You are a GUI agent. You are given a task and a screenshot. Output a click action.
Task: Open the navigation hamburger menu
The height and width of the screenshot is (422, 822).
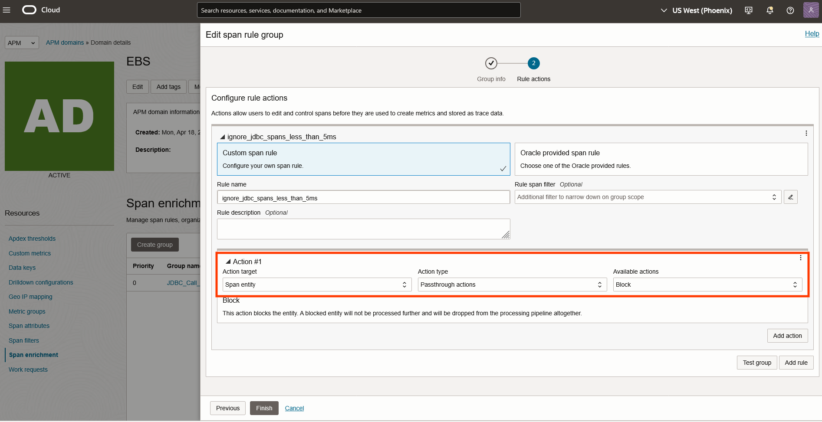[7, 10]
